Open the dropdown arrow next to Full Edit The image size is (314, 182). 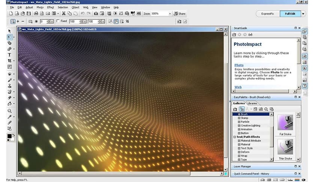pyautogui.click(x=303, y=14)
